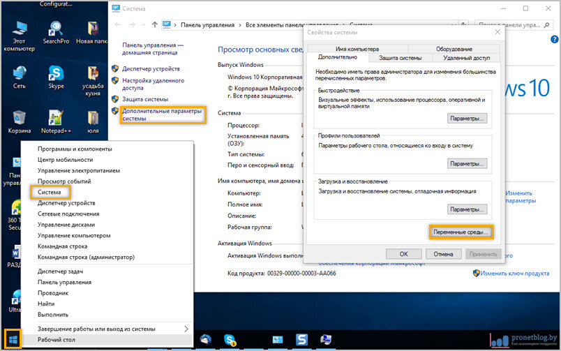Expand the chevron before Панель управления breadcrumb
The width and height of the screenshot is (561, 351).
click(x=175, y=24)
